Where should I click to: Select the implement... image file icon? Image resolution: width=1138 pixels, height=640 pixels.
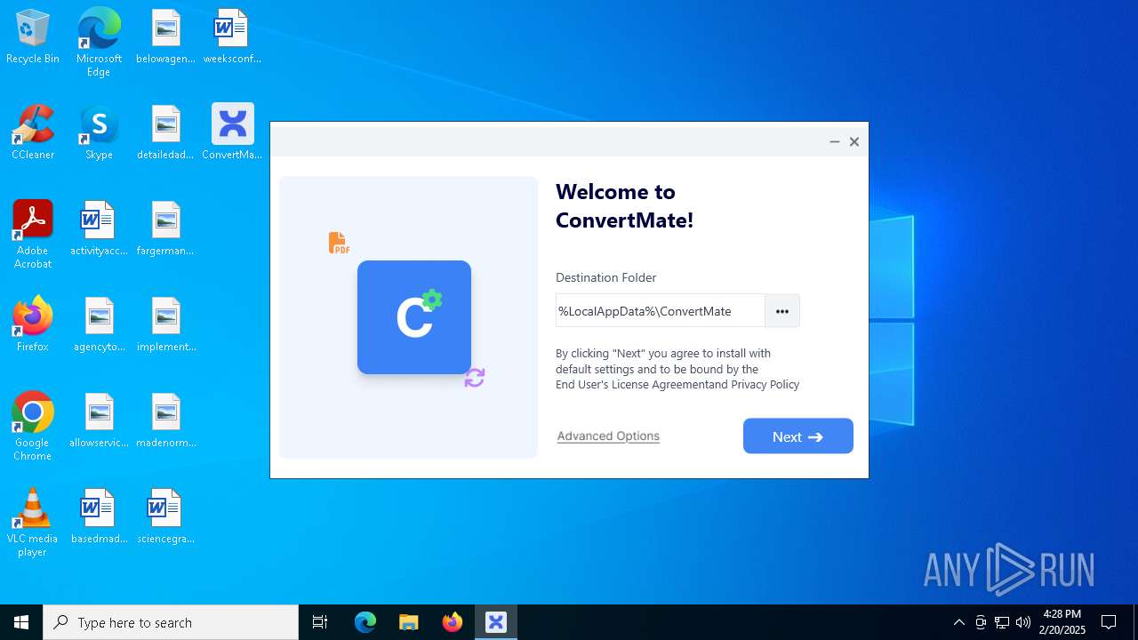point(165,325)
